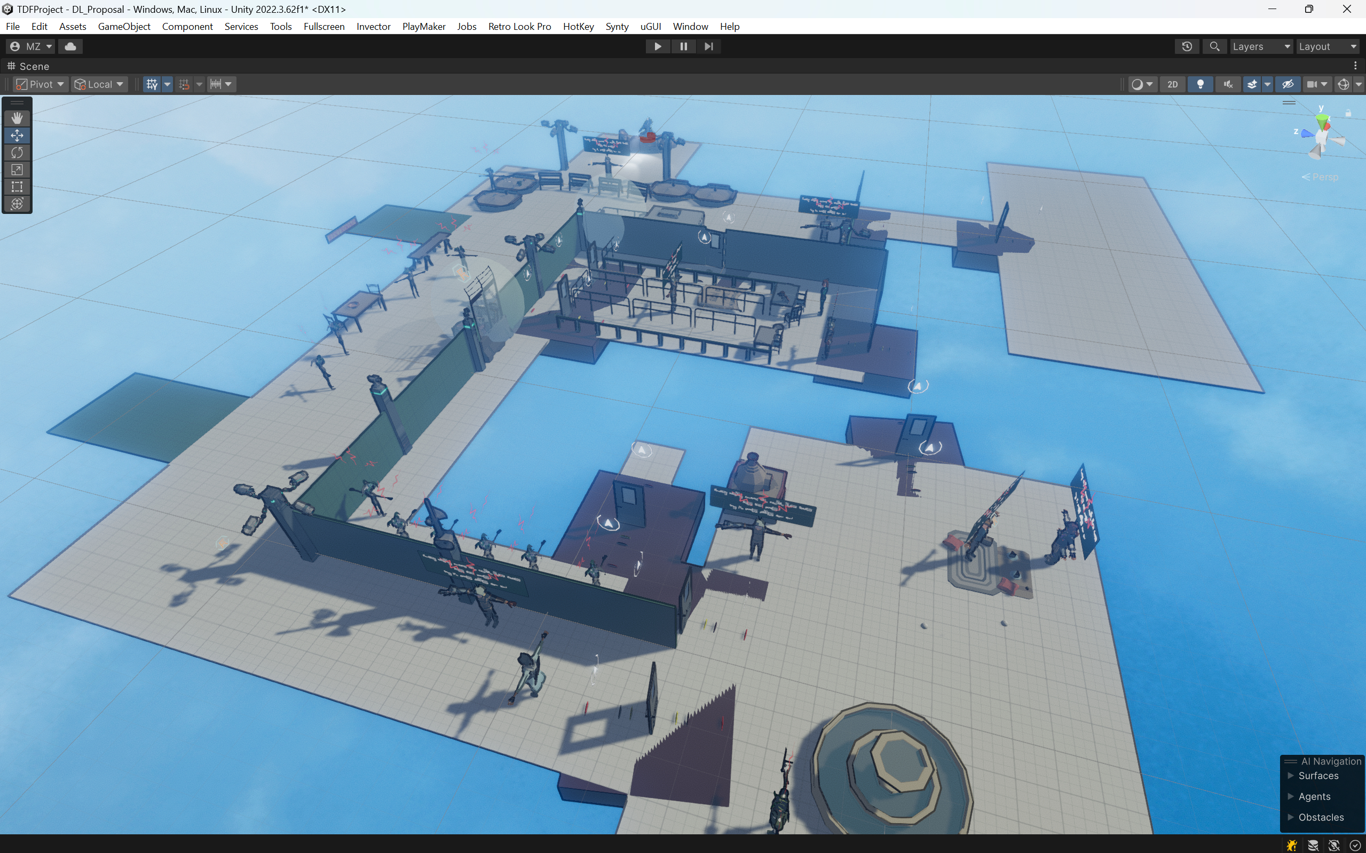
Task: Expand the Surfaces section in AI Navigation
Action: (1290, 776)
